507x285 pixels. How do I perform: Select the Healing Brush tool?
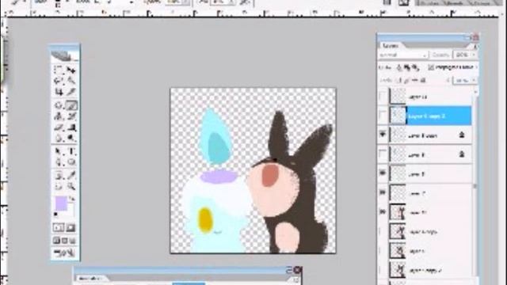[59, 105]
